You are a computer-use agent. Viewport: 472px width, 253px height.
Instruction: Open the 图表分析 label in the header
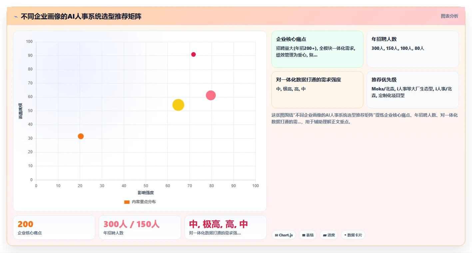click(449, 16)
